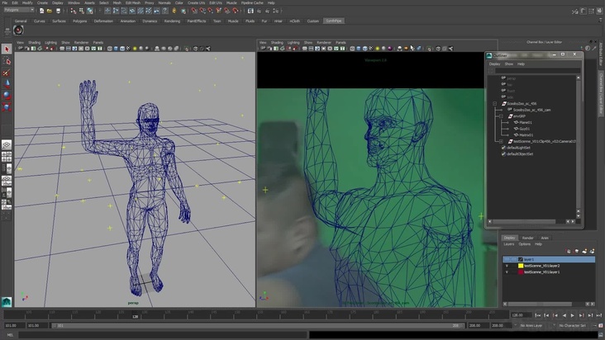The height and width of the screenshot is (340, 605).
Task: Open No Anim Layer dropdown
Action: click(x=531, y=326)
